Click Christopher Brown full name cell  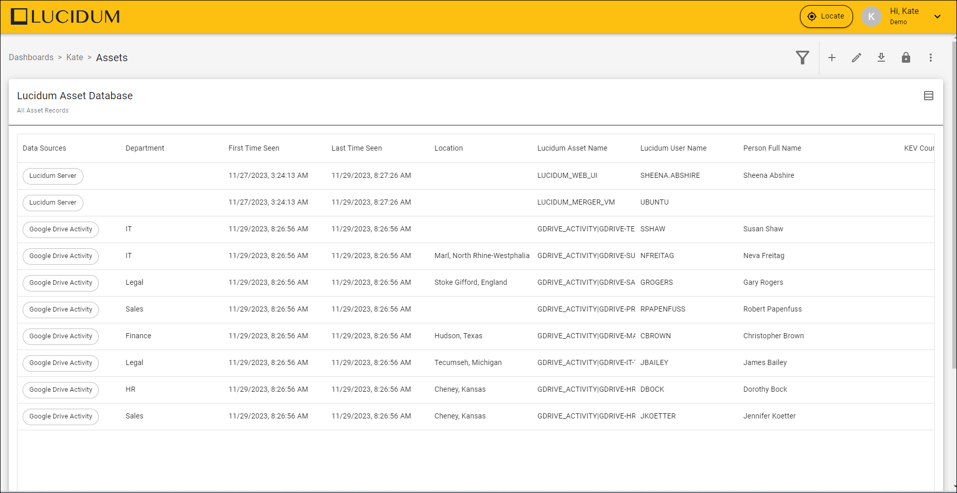[773, 336]
